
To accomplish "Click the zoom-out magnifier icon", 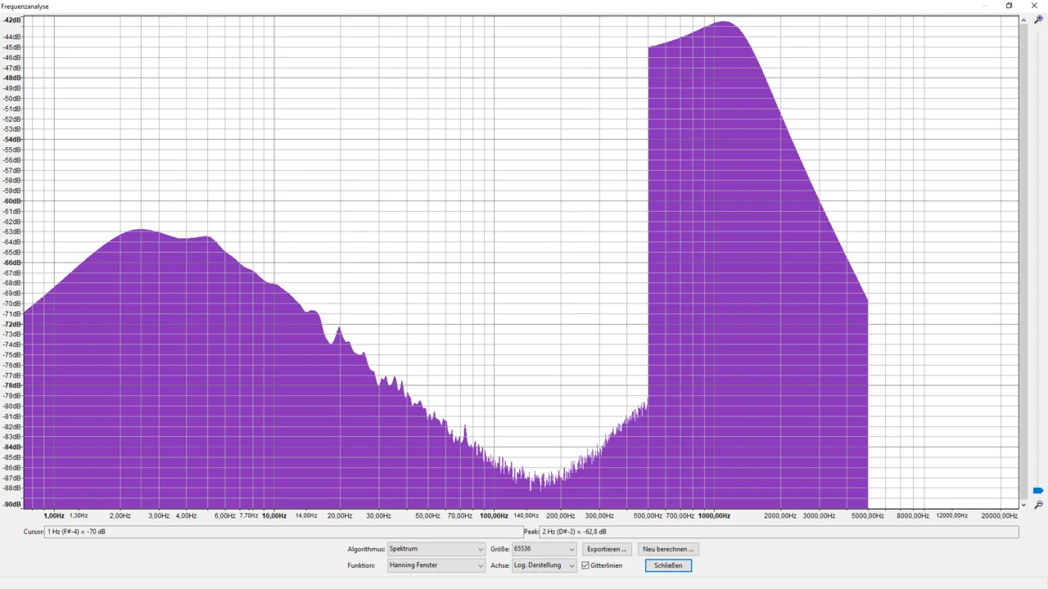I will (x=1038, y=505).
